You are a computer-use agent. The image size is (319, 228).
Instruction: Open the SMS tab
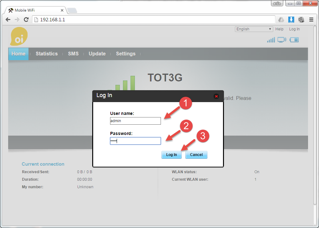(x=73, y=54)
